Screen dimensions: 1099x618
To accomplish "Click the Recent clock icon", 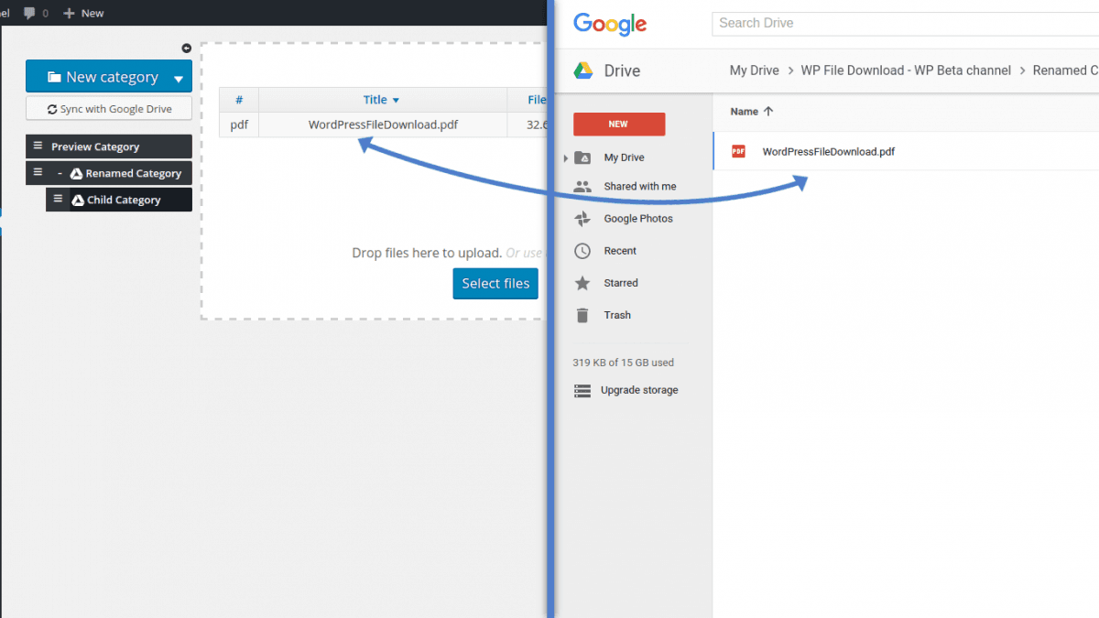I will click(582, 251).
